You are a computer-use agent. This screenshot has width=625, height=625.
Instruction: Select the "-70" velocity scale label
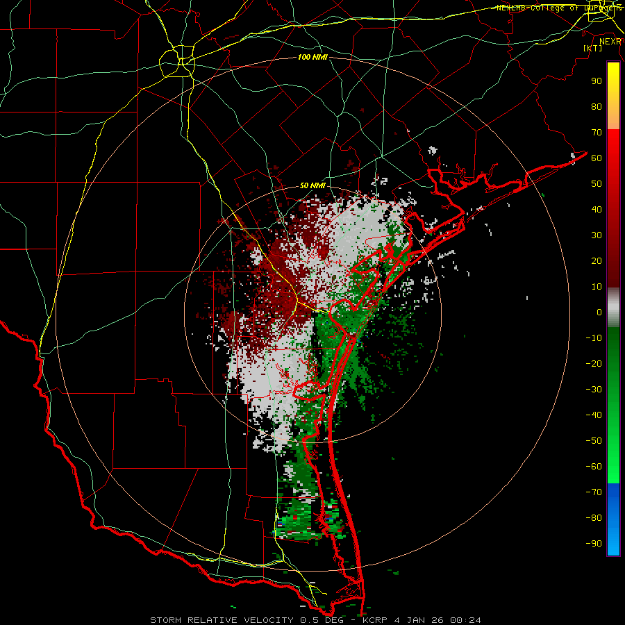click(594, 492)
